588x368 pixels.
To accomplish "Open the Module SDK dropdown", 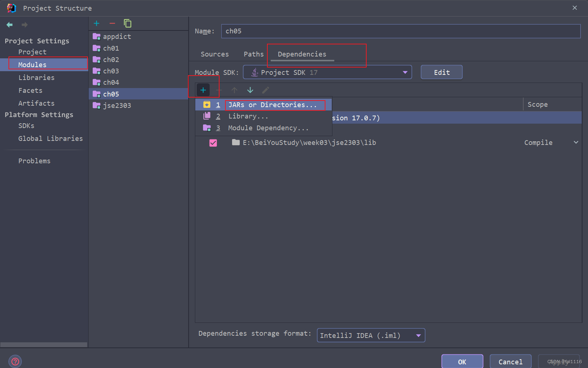I will [x=327, y=72].
